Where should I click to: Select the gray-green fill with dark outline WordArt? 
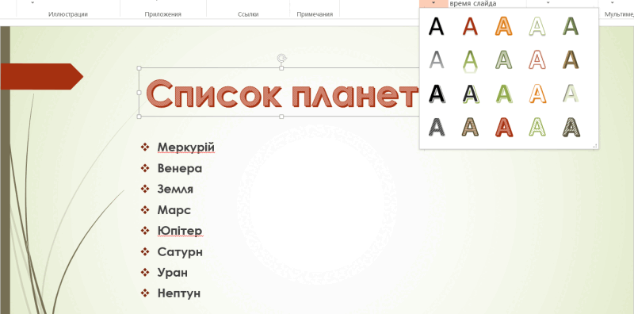tap(504, 60)
